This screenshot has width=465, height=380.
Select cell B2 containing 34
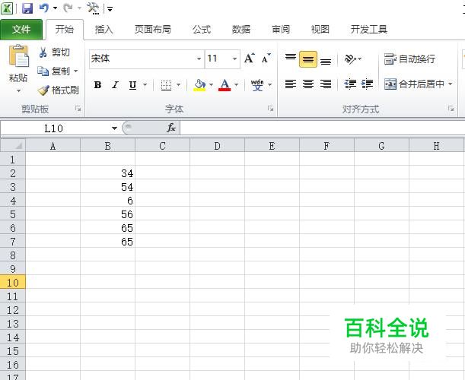click(107, 173)
